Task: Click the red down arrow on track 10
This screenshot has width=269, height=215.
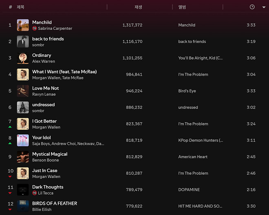Action: (x=10, y=176)
